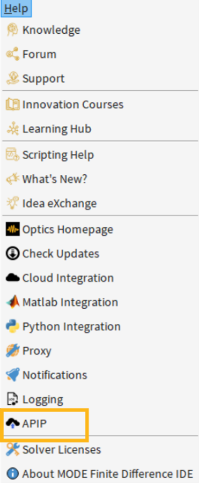Select About MODE Finite Difference IDE
Screen dimensions: 199x483
click(x=100, y=474)
